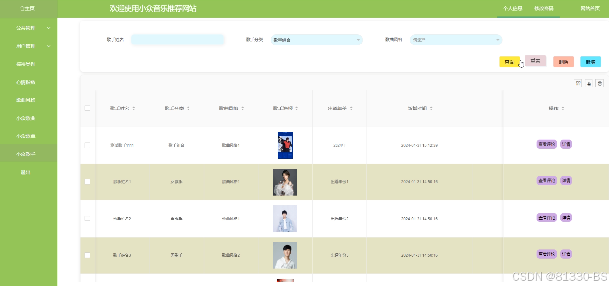Click the blue 新增 button
609x286 pixels.
pyautogui.click(x=590, y=62)
